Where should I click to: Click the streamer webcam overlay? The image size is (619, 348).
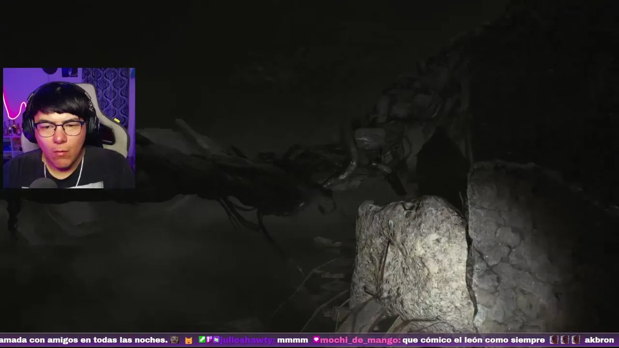tap(69, 128)
